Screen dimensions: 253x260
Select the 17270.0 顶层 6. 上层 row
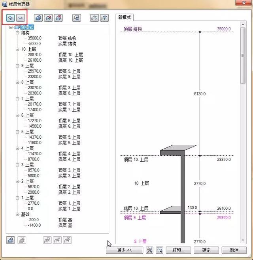[54, 121]
